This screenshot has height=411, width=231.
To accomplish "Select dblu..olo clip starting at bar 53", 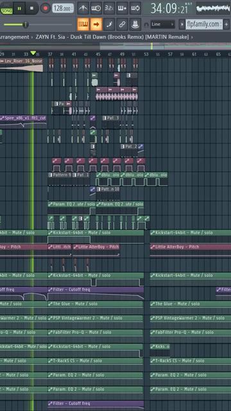I will click(x=156, y=179).
